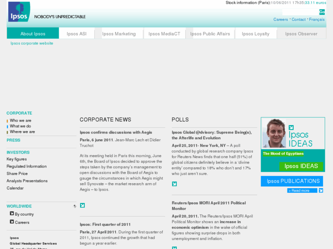Switch language to Français

pyautogui.click(x=317, y=20)
